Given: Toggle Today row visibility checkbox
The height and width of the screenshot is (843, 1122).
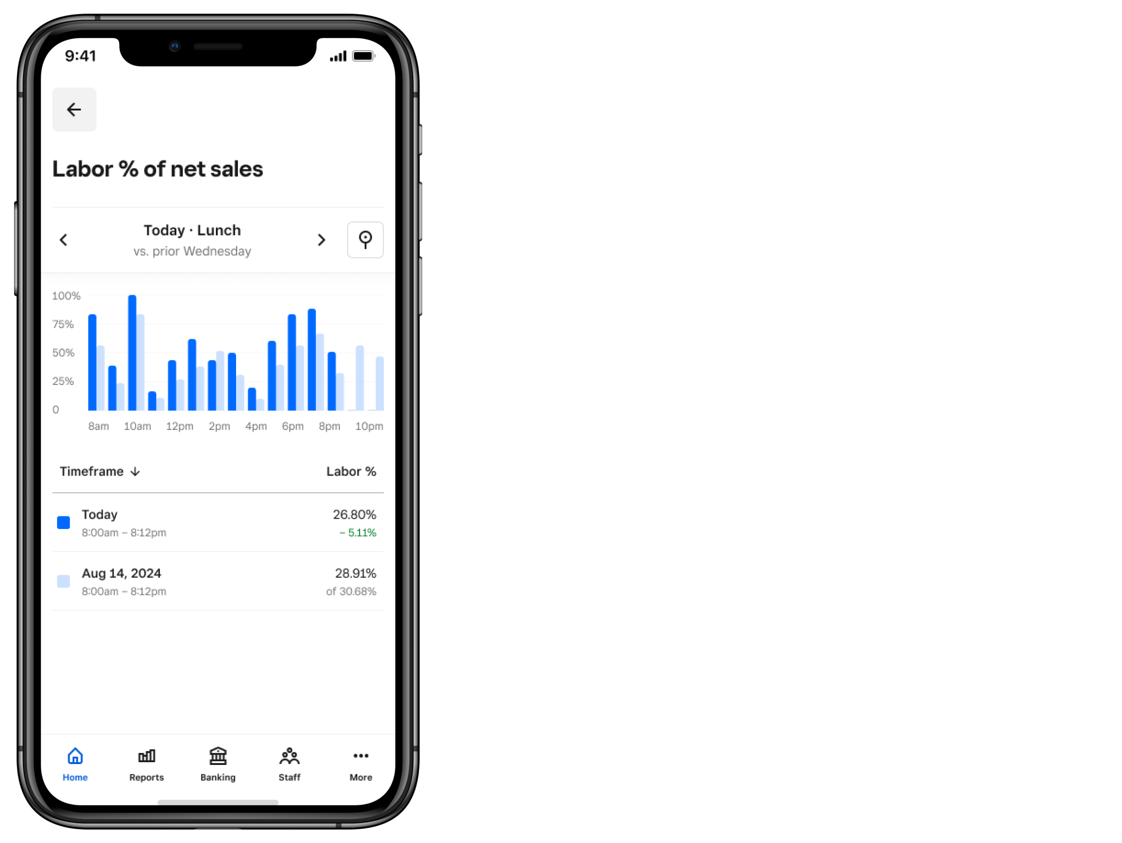Looking at the screenshot, I should [x=63, y=522].
